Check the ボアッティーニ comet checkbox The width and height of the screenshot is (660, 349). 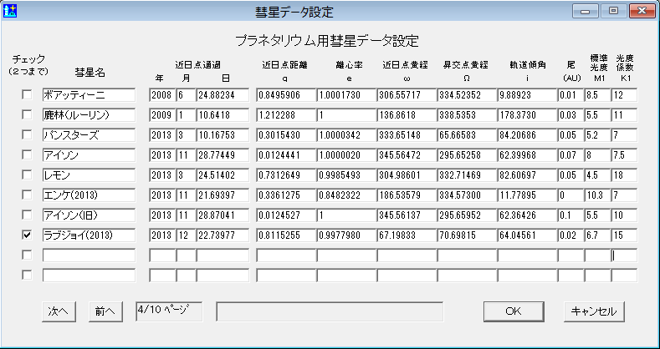(x=27, y=95)
